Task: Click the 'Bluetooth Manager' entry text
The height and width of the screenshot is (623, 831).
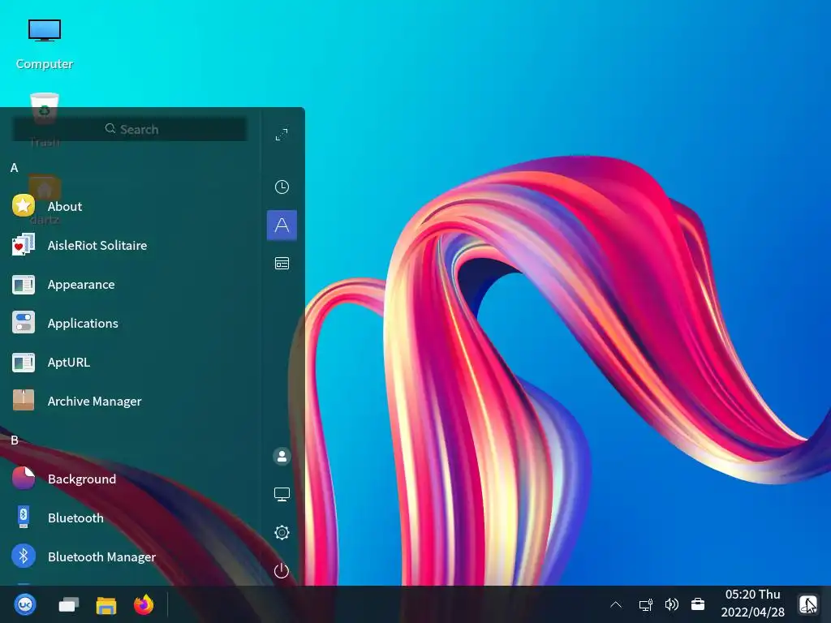Action: 101,557
